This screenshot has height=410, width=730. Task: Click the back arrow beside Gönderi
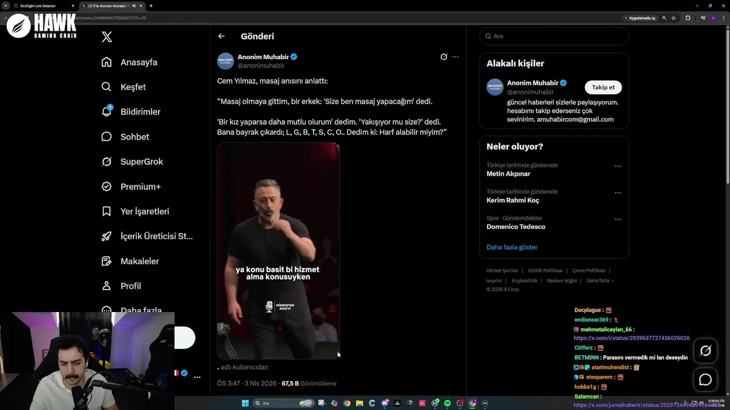pos(221,36)
